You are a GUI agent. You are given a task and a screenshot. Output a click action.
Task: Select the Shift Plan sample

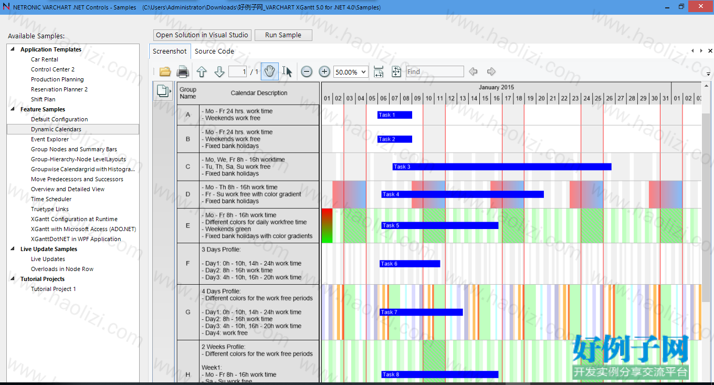43,99
